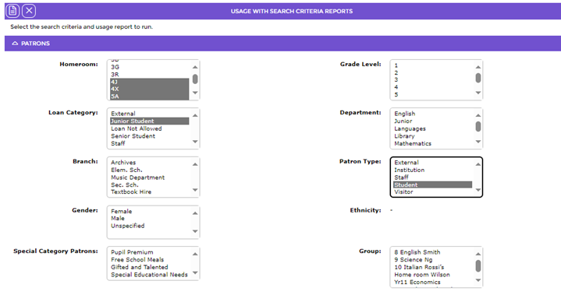Click down arrow in Gender list
This screenshot has width=561, height=295.
coord(195,231)
